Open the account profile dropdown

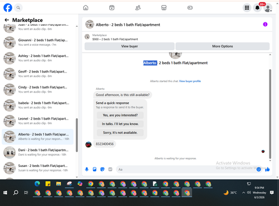click(x=268, y=8)
